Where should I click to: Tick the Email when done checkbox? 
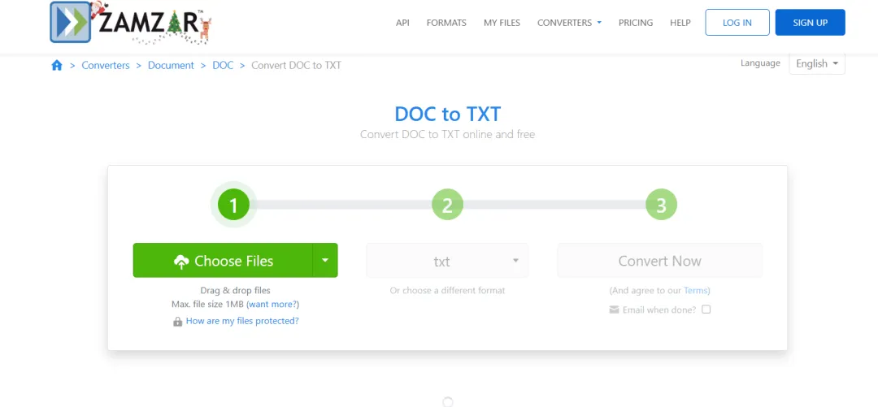[x=706, y=309]
